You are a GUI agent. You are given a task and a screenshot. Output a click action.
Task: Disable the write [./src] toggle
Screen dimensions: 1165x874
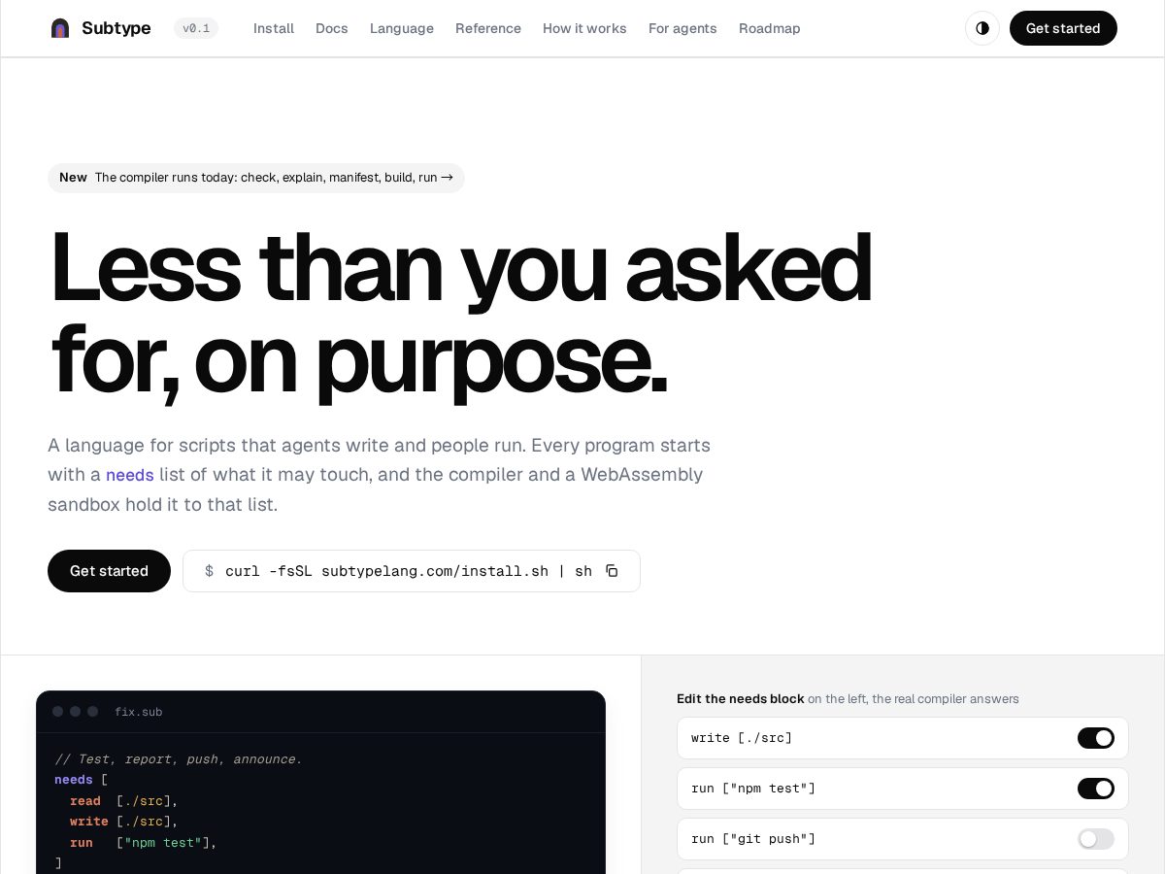1096,738
